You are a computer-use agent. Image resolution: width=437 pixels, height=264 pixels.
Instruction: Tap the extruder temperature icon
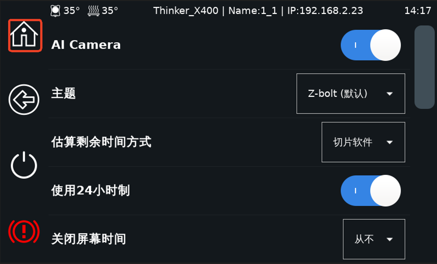pos(55,10)
